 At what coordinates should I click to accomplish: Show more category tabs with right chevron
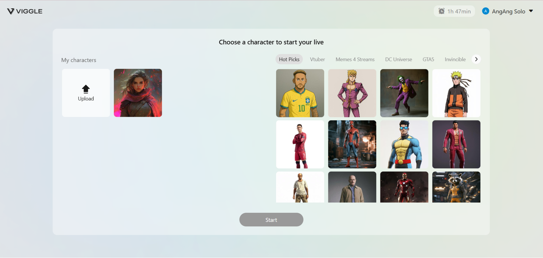pyautogui.click(x=476, y=59)
